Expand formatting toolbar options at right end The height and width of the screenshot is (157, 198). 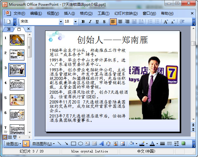click(x=194, y=22)
